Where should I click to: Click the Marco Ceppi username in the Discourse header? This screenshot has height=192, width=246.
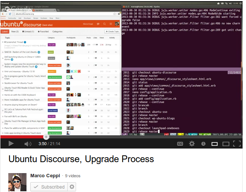pos(88,24)
